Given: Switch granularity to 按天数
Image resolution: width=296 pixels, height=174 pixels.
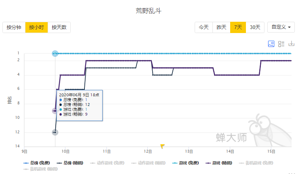Looking at the screenshot, I should pyautogui.click(x=59, y=27).
